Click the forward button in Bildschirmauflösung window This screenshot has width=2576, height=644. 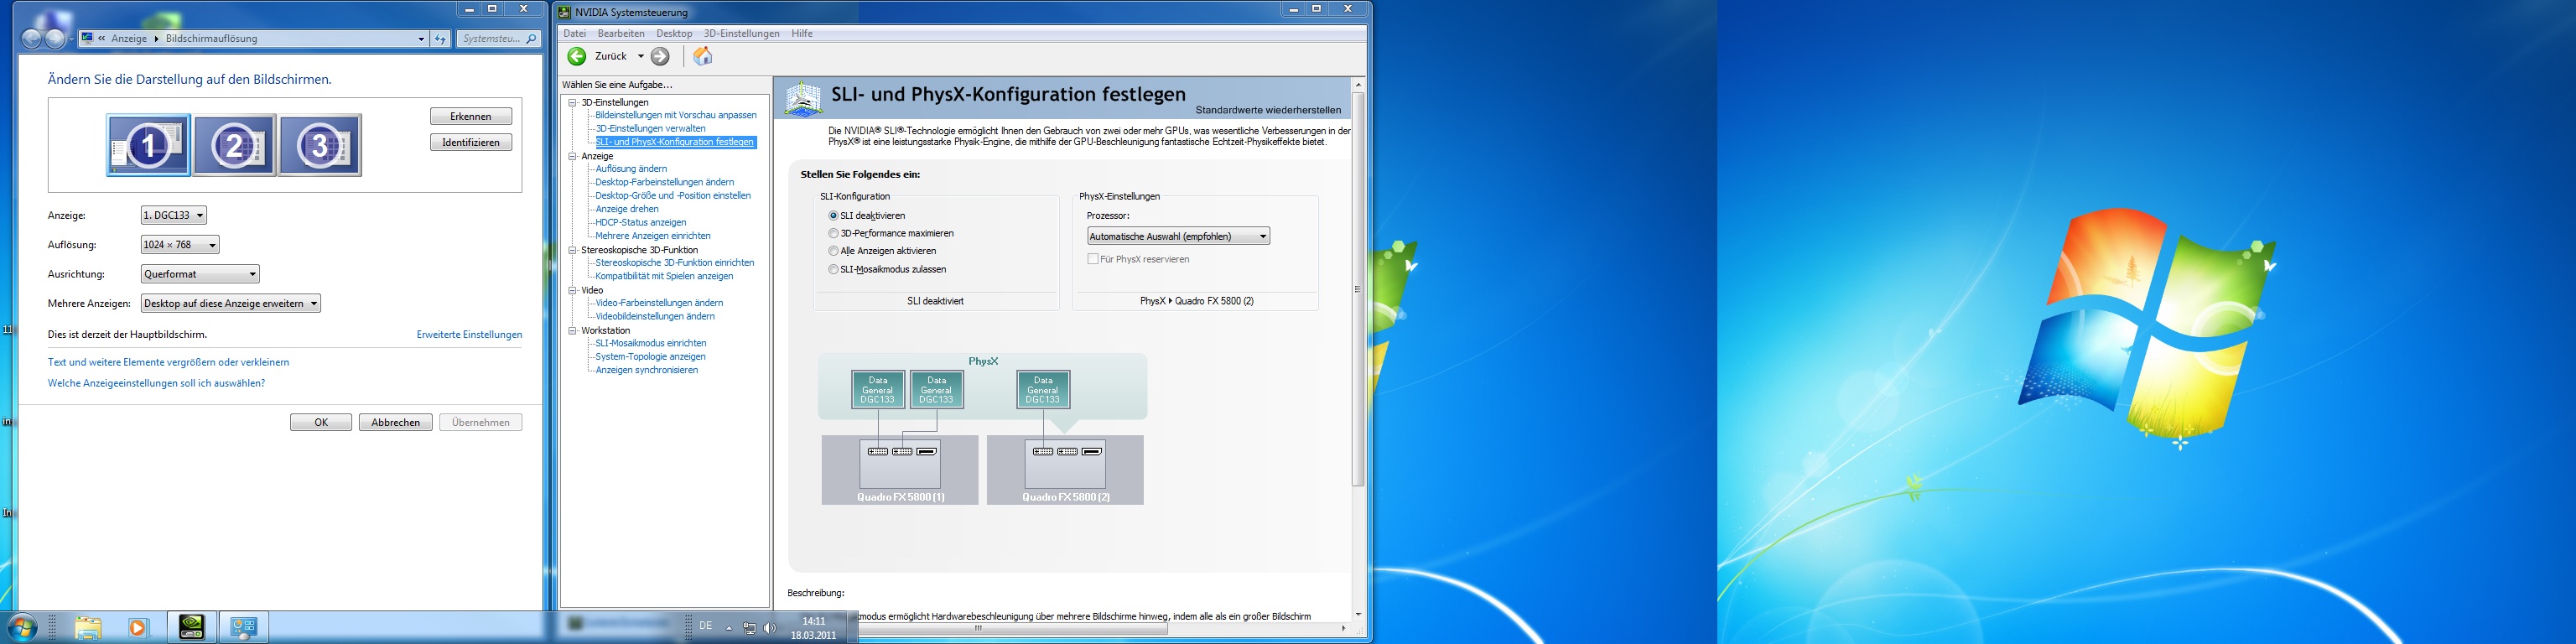click(x=55, y=39)
